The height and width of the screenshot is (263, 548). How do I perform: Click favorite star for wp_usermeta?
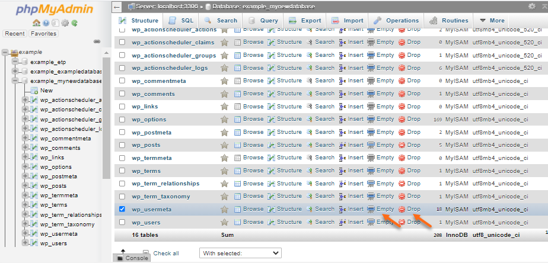click(224, 209)
